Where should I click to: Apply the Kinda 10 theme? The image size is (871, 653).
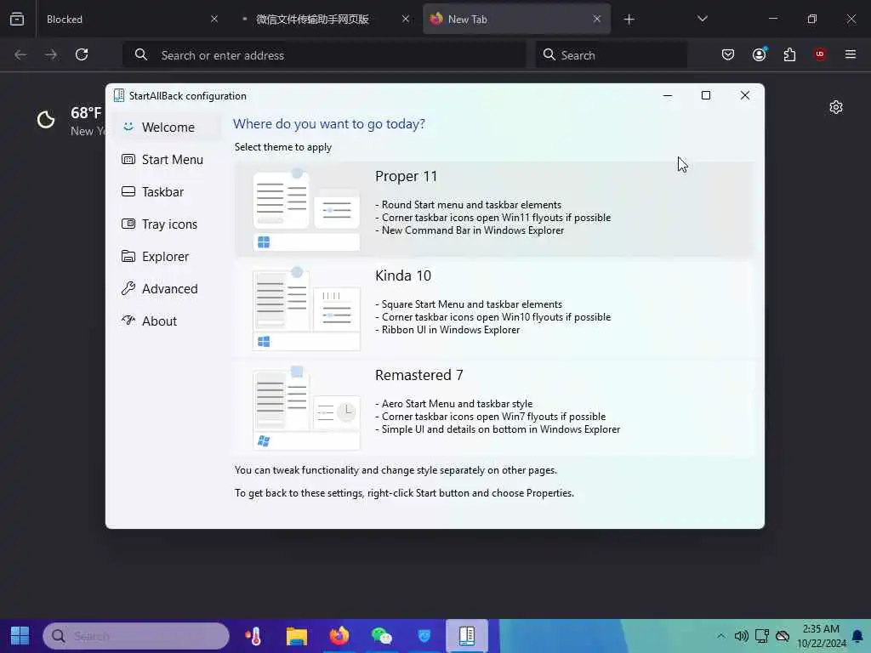[493, 308]
